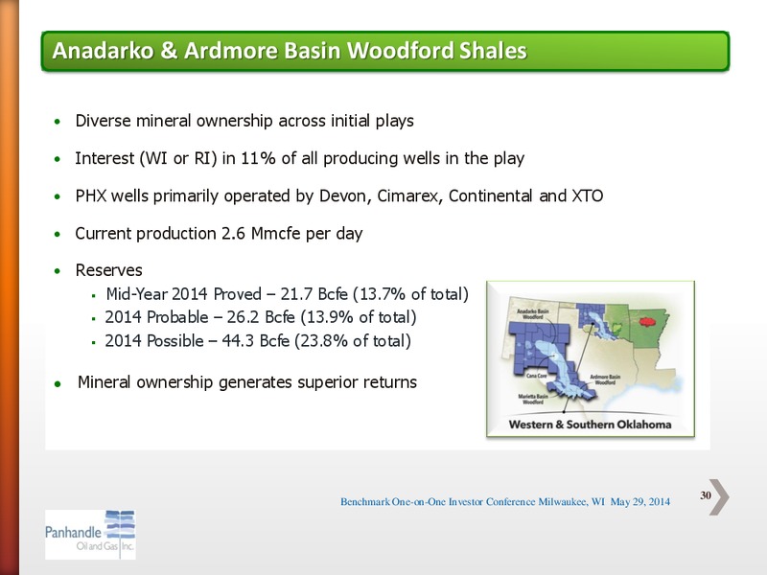Click the 'Ardmore Basin Woodford' map label
767x575 pixels.
[x=605, y=379]
